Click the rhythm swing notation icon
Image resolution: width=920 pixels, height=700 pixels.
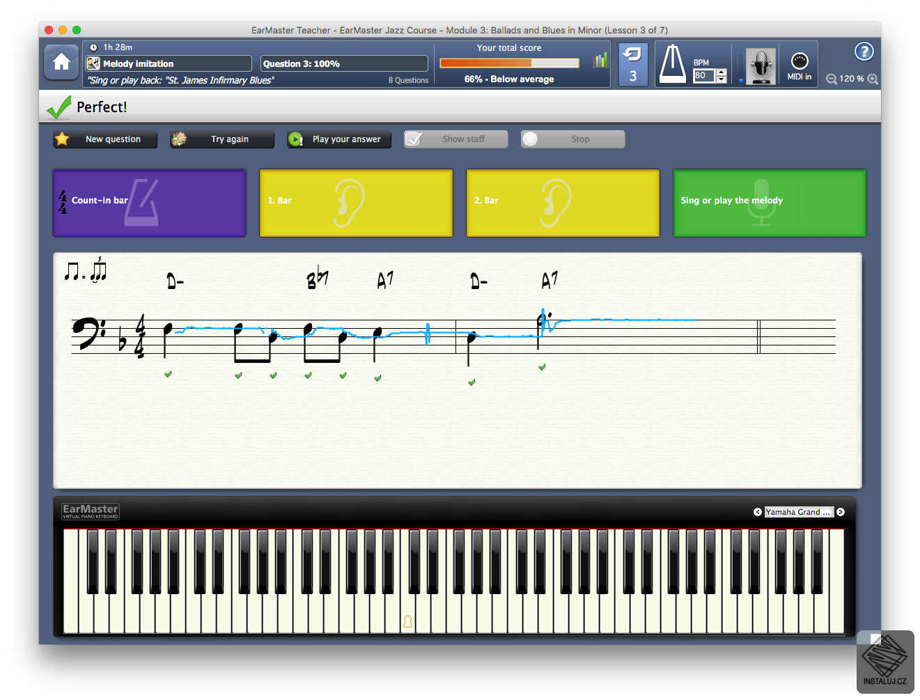pyautogui.click(x=86, y=270)
